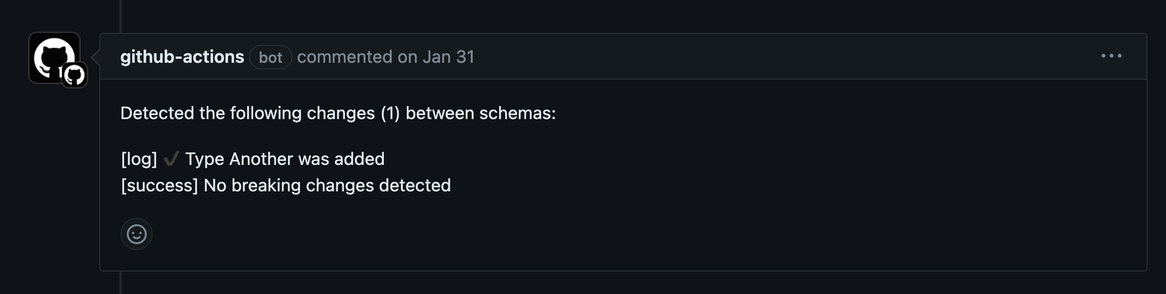Click the word 'schemas:' in comment
The width and height of the screenshot is (1166, 294).
click(x=518, y=113)
